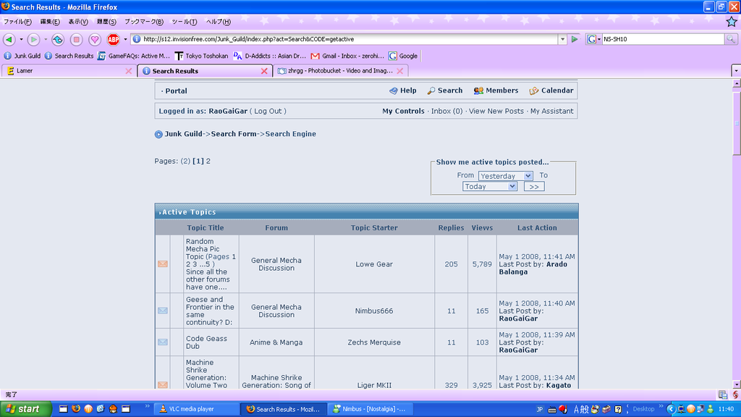Click the heart-shaped Home toolbar icon
Viewport: 741px width, 417px height.
[x=95, y=39]
